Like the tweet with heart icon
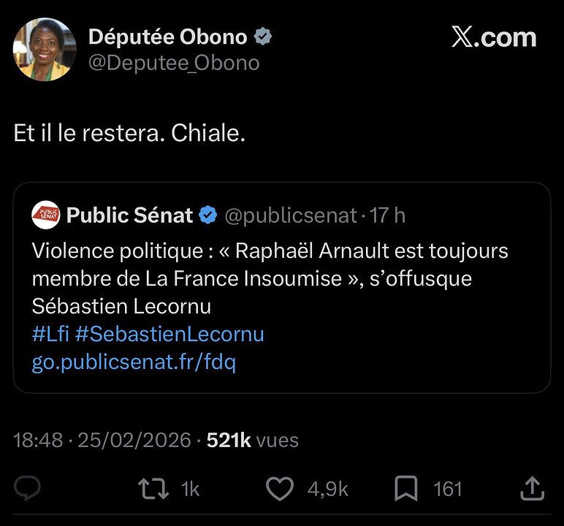Viewport: 564px width, 526px height. pyautogui.click(x=279, y=488)
